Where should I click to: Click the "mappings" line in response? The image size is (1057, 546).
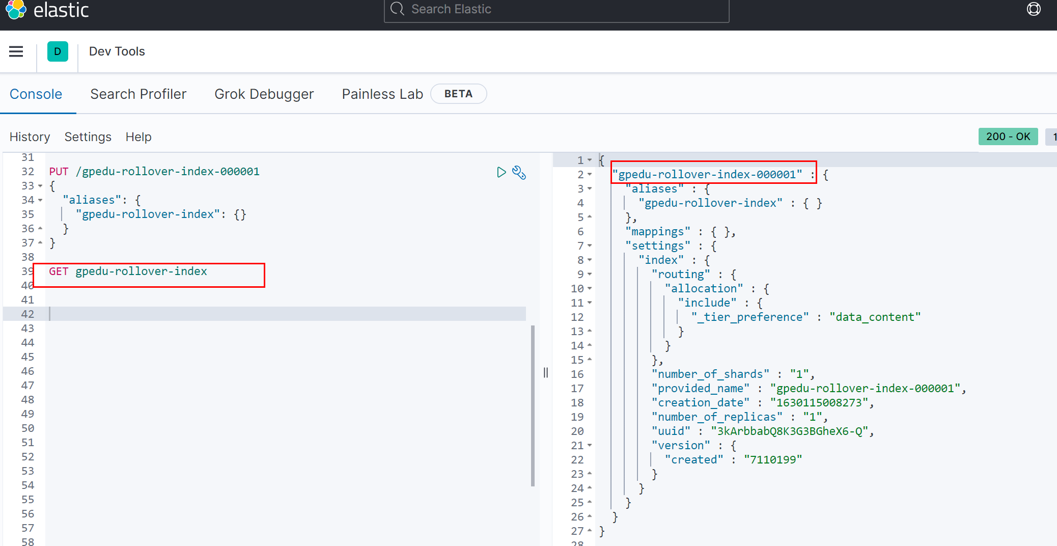pyautogui.click(x=681, y=232)
